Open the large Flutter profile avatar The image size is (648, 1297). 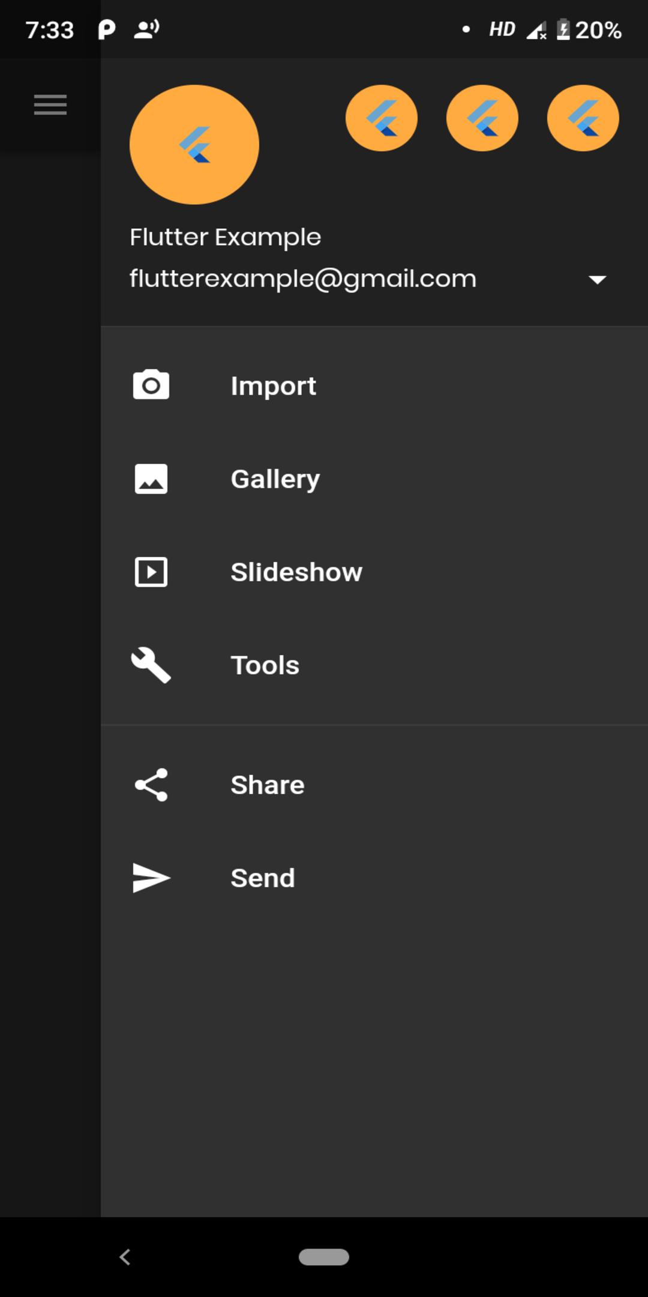194,145
